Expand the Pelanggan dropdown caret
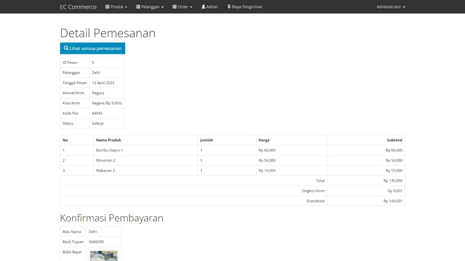The width and height of the screenshot is (465, 261). coord(163,7)
